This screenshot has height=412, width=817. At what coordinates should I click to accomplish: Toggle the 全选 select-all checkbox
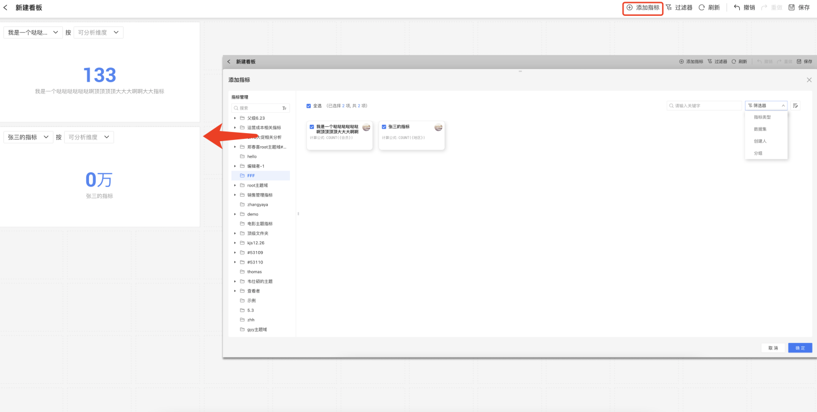pos(309,105)
